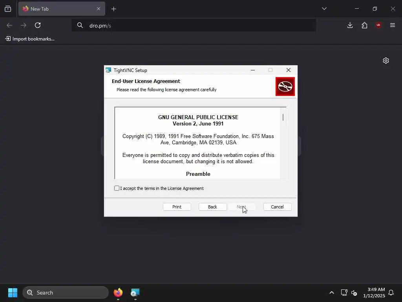The width and height of the screenshot is (402, 302).
Task: Click the search magnifier in address bar
Action: pyautogui.click(x=80, y=26)
